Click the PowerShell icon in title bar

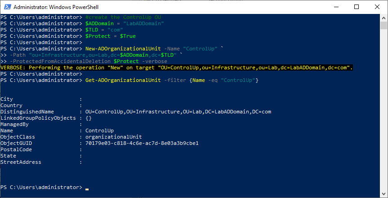(x=6, y=7)
